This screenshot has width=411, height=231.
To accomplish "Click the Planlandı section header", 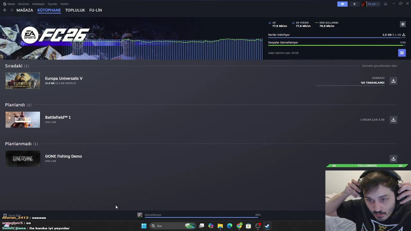I will pyautogui.click(x=18, y=105).
